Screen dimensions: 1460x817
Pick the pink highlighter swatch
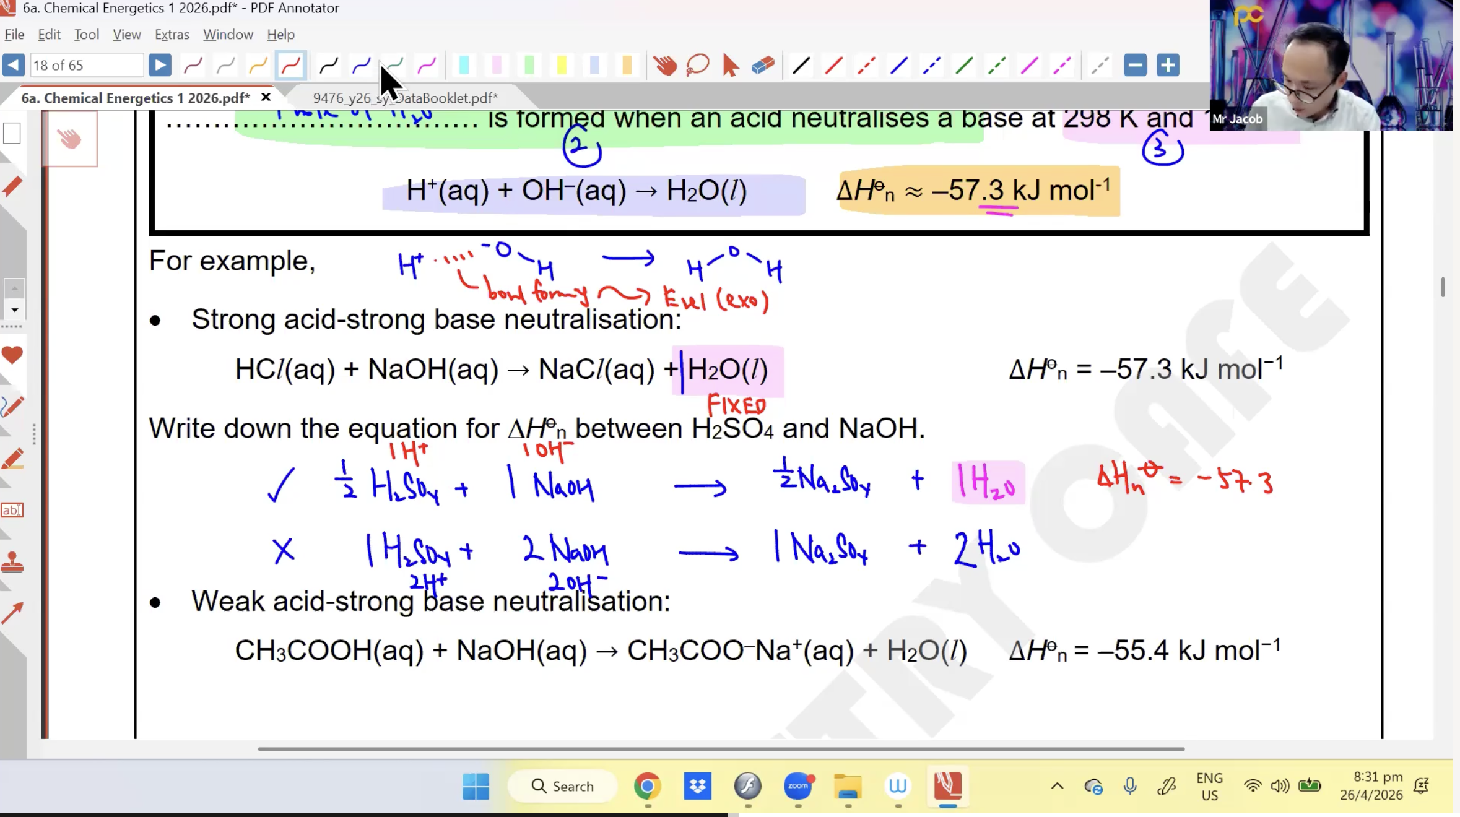coord(497,65)
